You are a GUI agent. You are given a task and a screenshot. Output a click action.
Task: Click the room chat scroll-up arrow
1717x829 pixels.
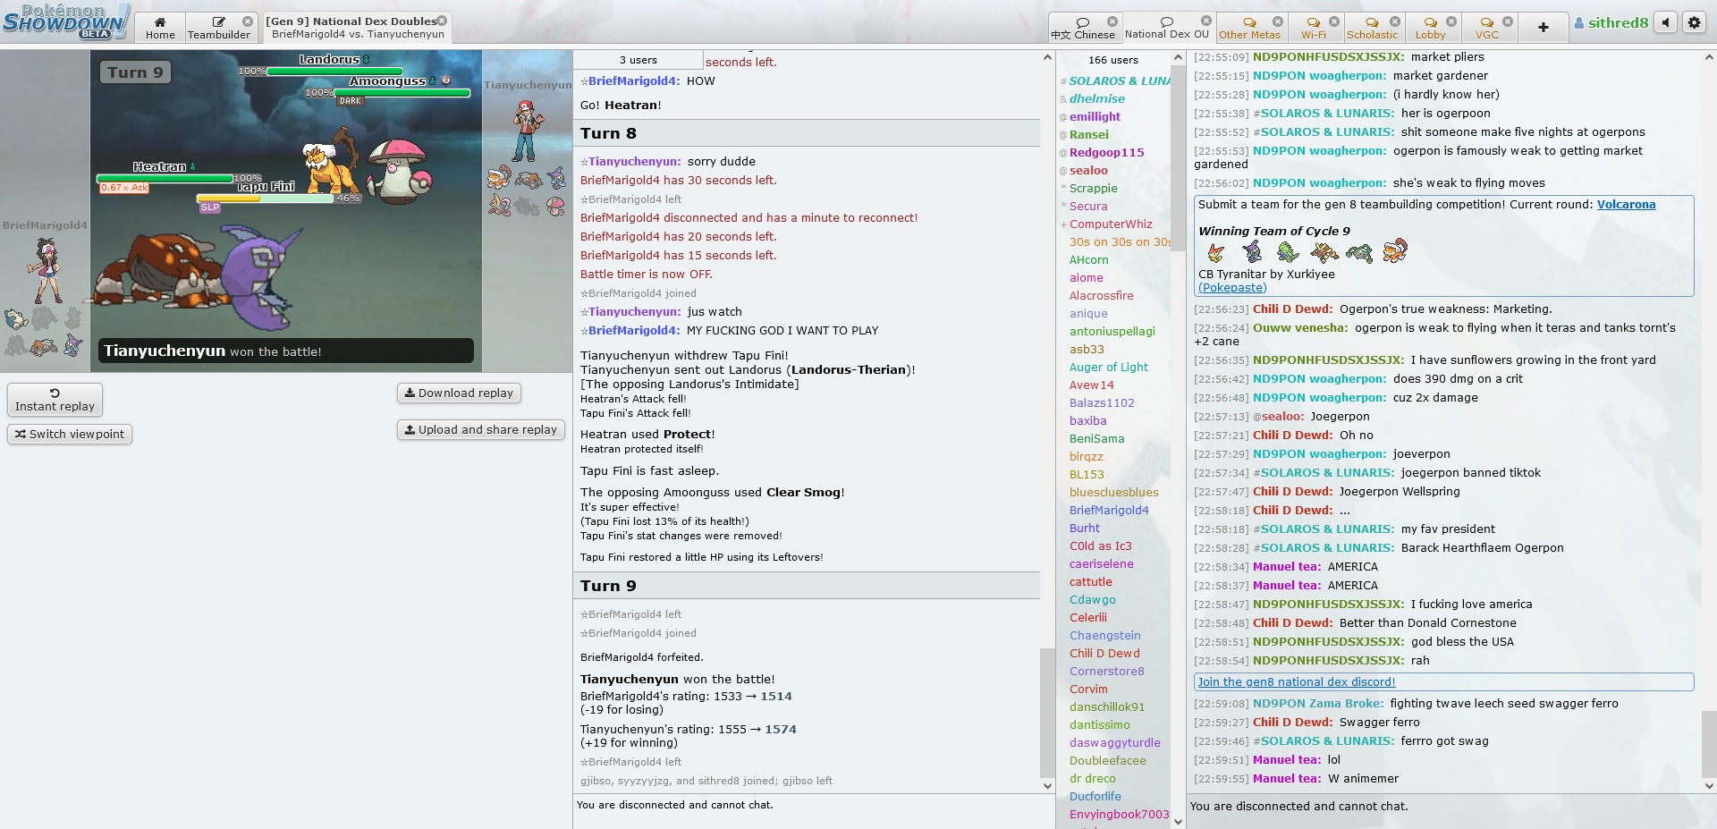[x=1709, y=57]
